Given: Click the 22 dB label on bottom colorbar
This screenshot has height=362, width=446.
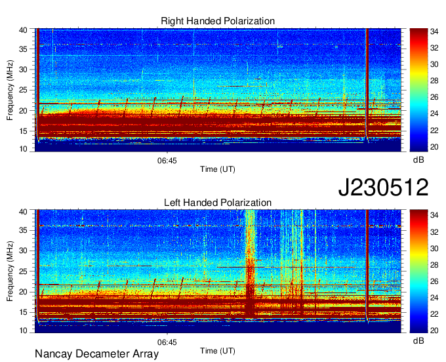Looking at the screenshot, I should (x=434, y=314).
